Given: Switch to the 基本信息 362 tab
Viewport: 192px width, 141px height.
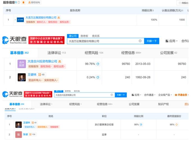Looking at the screenshot, I should pos(19,53).
